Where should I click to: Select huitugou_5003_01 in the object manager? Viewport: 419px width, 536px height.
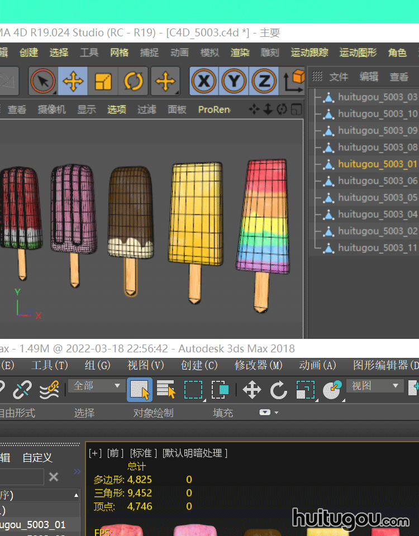(x=377, y=164)
